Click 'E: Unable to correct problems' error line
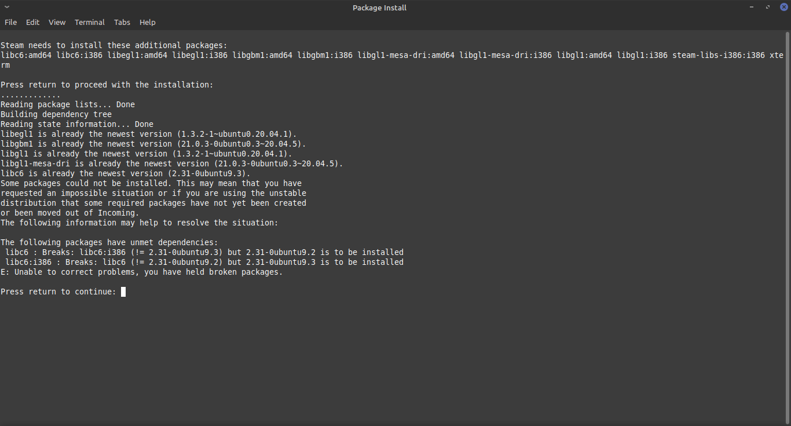791x426 pixels. [x=142, y=272]
